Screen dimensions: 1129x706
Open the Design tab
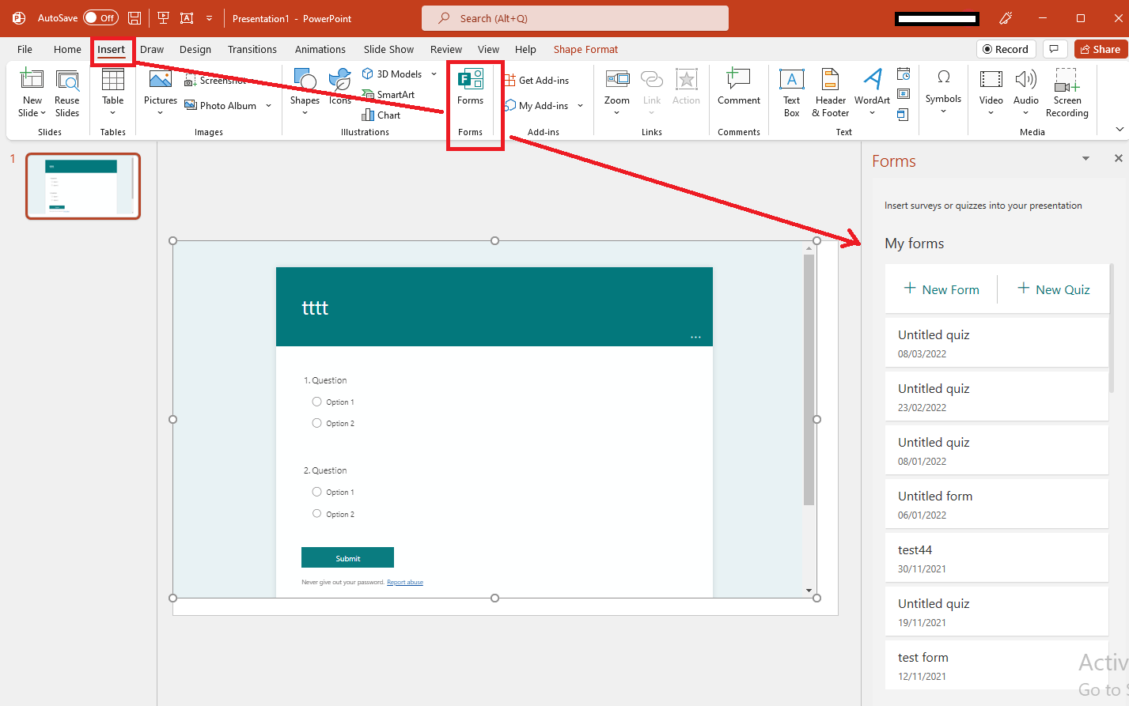tap(195, 49)
